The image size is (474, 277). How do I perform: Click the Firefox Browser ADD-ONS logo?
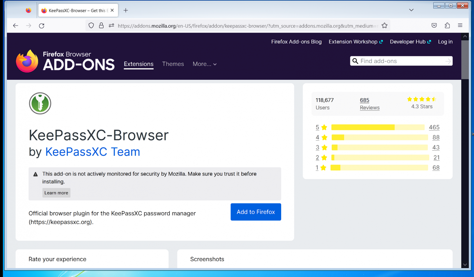pos(65,61)
